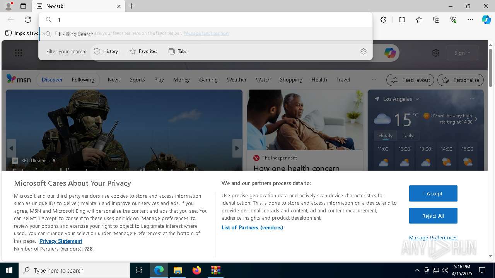Open the Shopping category

tap(291, 80)
